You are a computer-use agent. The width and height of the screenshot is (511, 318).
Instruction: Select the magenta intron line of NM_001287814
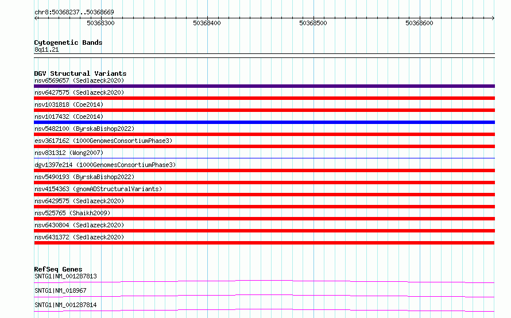tap(264, 310)
